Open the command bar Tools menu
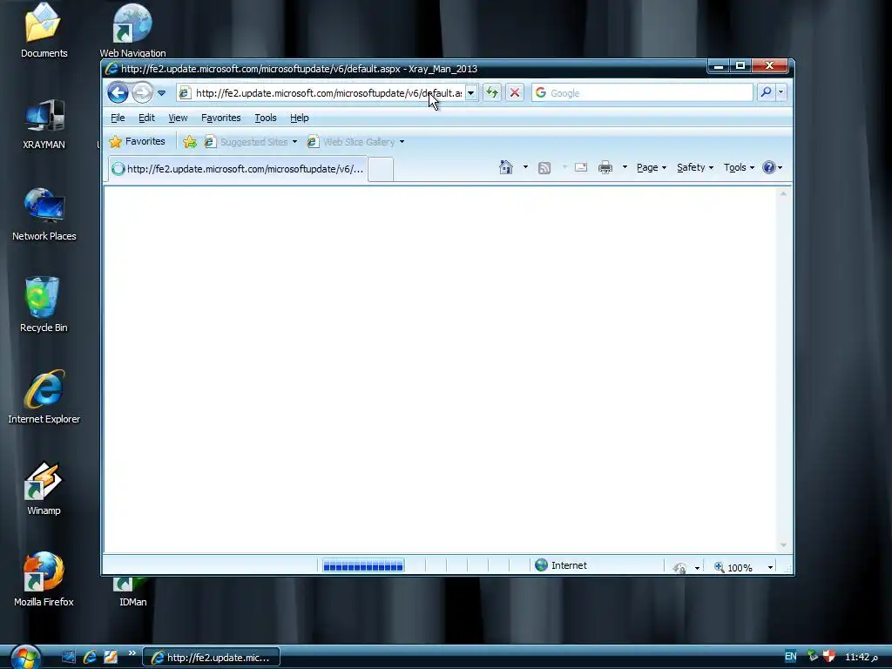 coord(739,167)
